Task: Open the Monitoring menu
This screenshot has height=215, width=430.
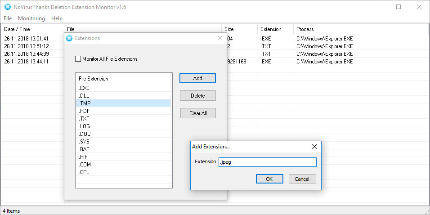Action: pos(31,18)
